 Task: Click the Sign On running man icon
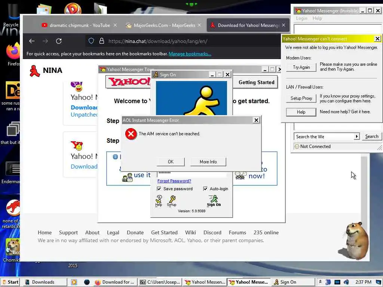214,201
